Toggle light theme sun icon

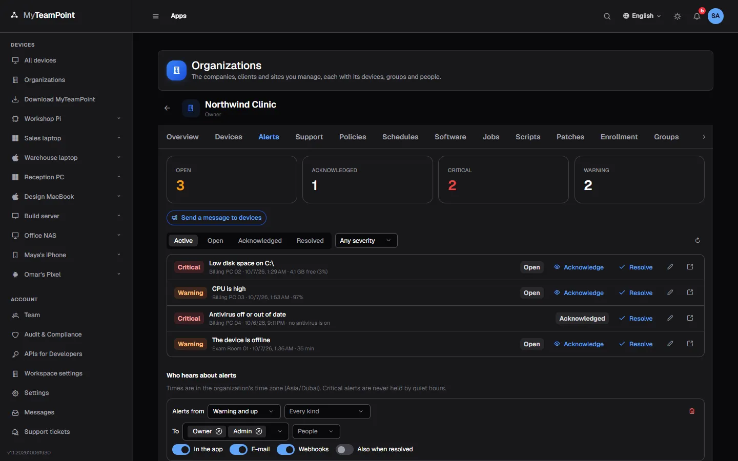point(678,16)
